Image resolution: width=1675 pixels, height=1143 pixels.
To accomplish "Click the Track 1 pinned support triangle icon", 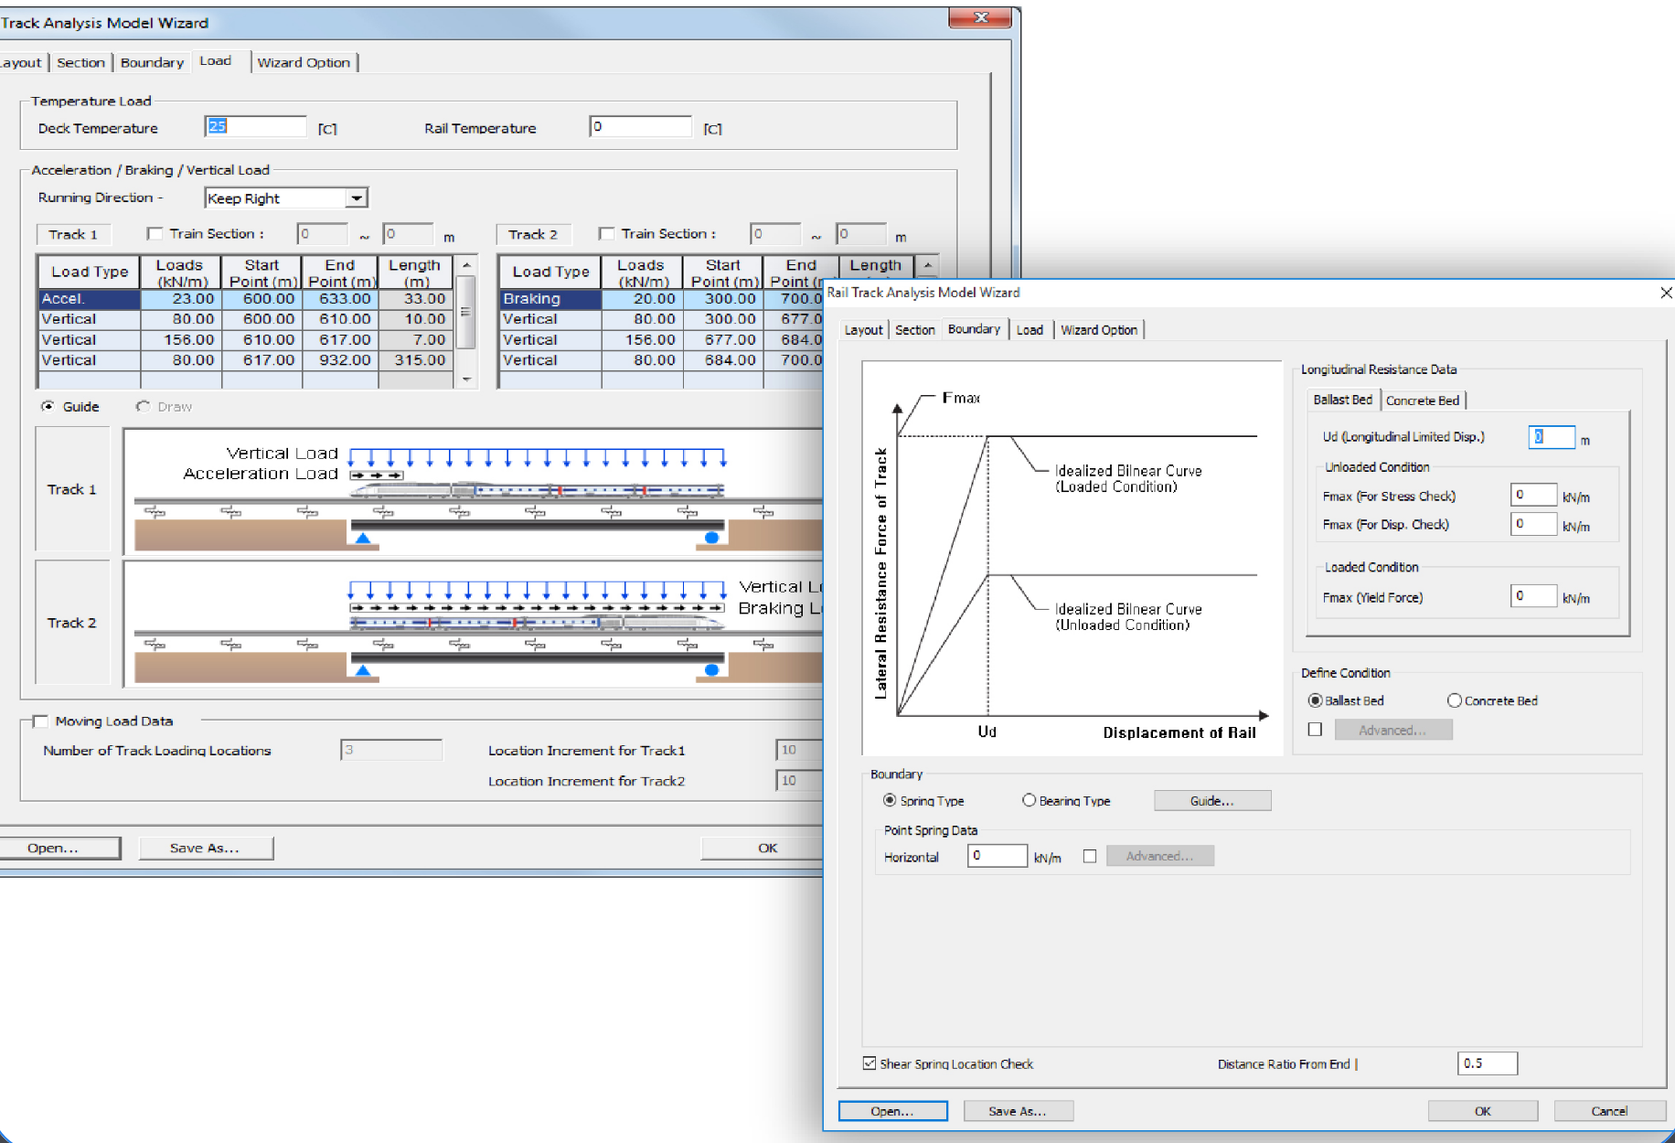I will pos(363,539).
